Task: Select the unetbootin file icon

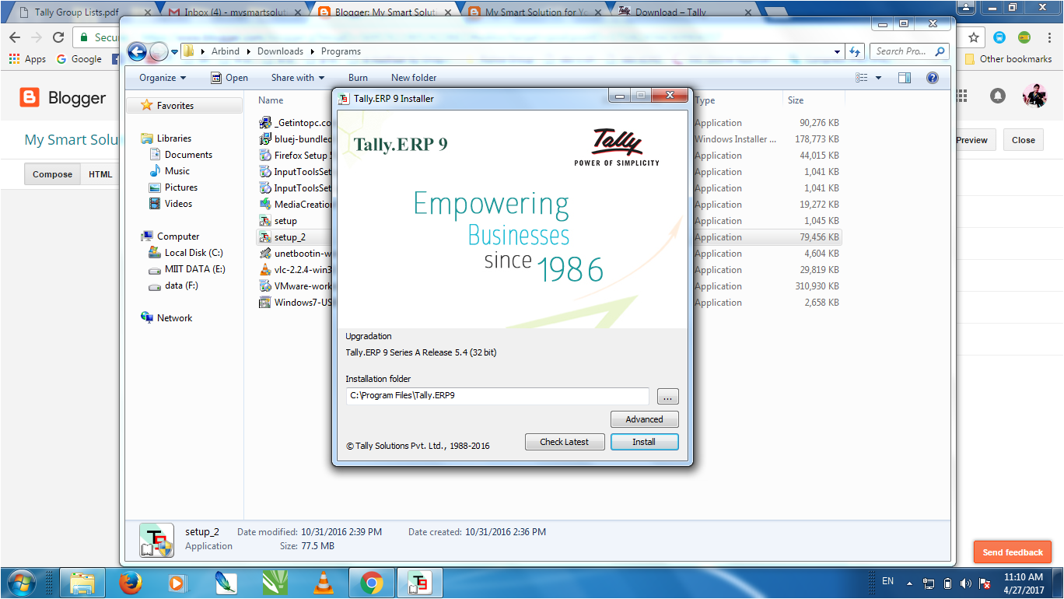Action: point(266,254)
